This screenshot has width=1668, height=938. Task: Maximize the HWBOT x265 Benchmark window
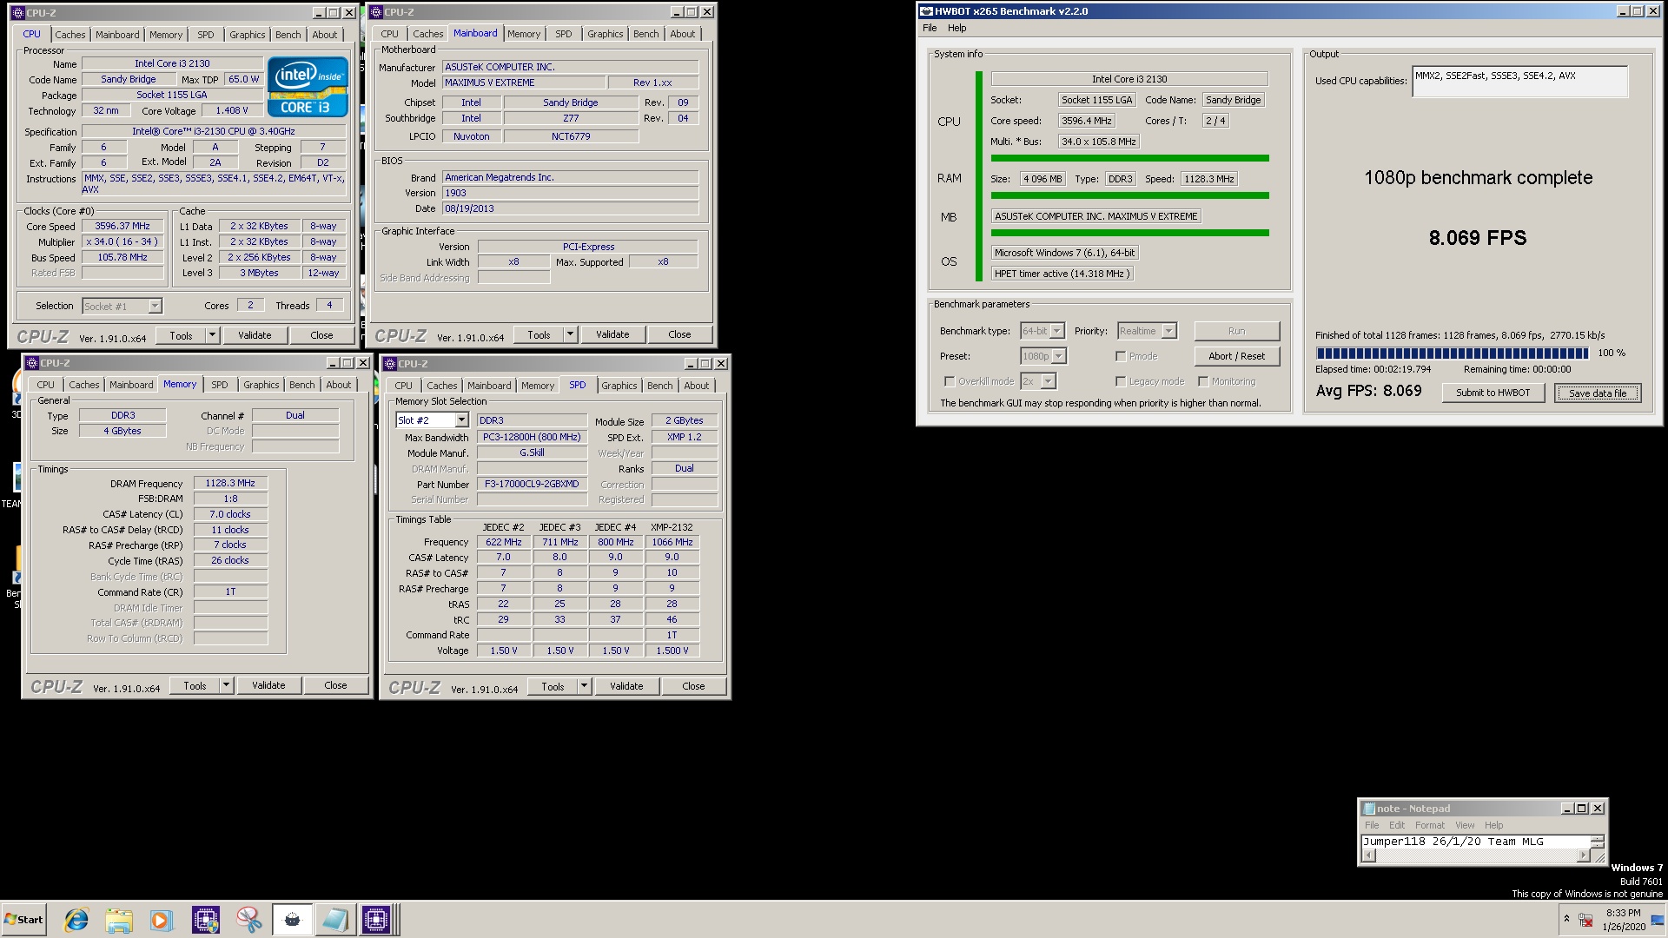point(1638,11)
